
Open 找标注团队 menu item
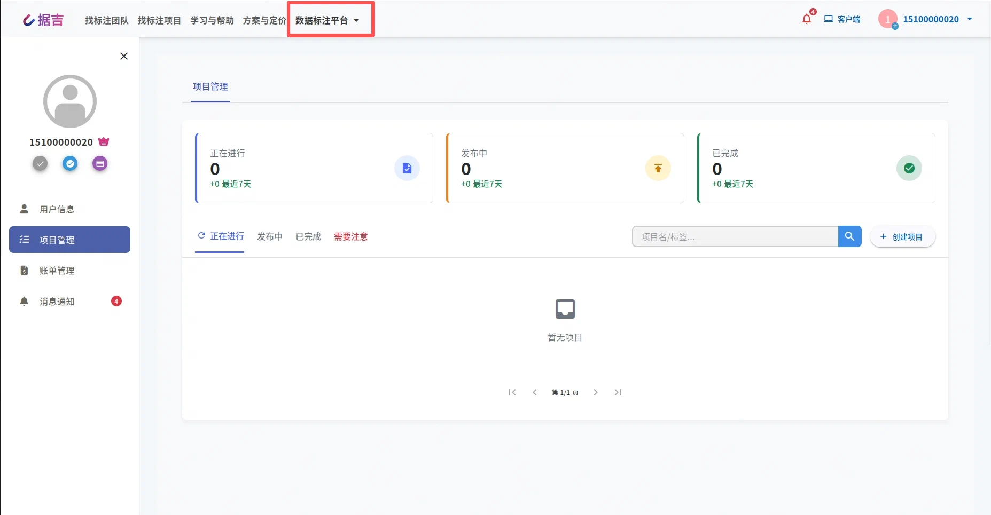[107, 20]
